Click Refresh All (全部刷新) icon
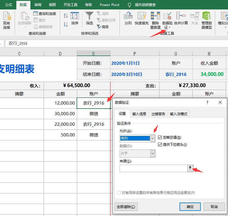This screenshot has width=228, height=216. point(25,16)
